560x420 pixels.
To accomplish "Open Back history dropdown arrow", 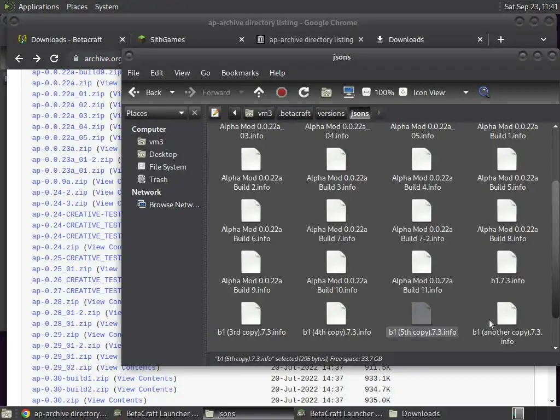I will pyautogui.click(x=172, y=92).
